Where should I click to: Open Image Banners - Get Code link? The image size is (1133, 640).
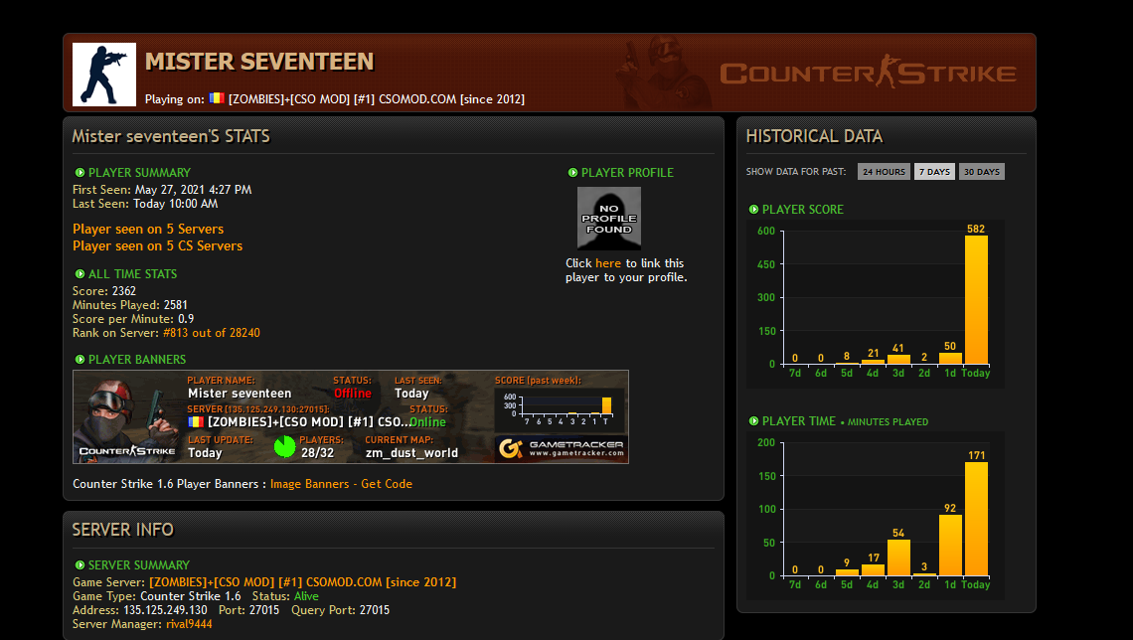pyautogui.click(x=341, y=484)
